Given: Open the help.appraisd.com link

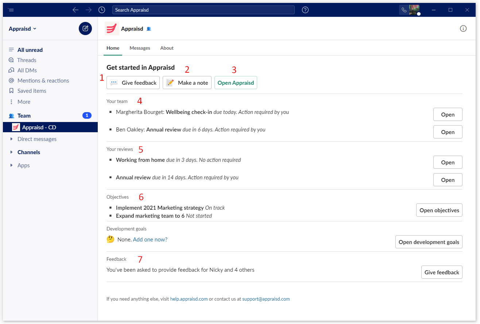Looking at the screenshot, I should (189, 299).
